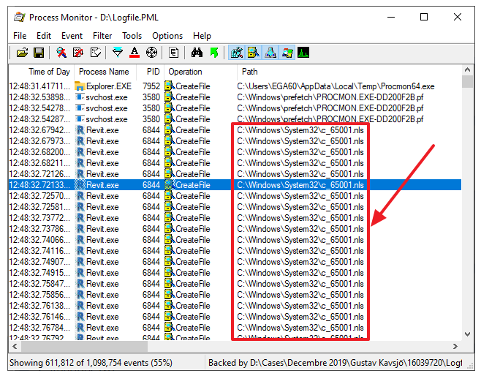481x376 pixels.
Task: Toggle Show File System Activity button
Action: [253, 53]
